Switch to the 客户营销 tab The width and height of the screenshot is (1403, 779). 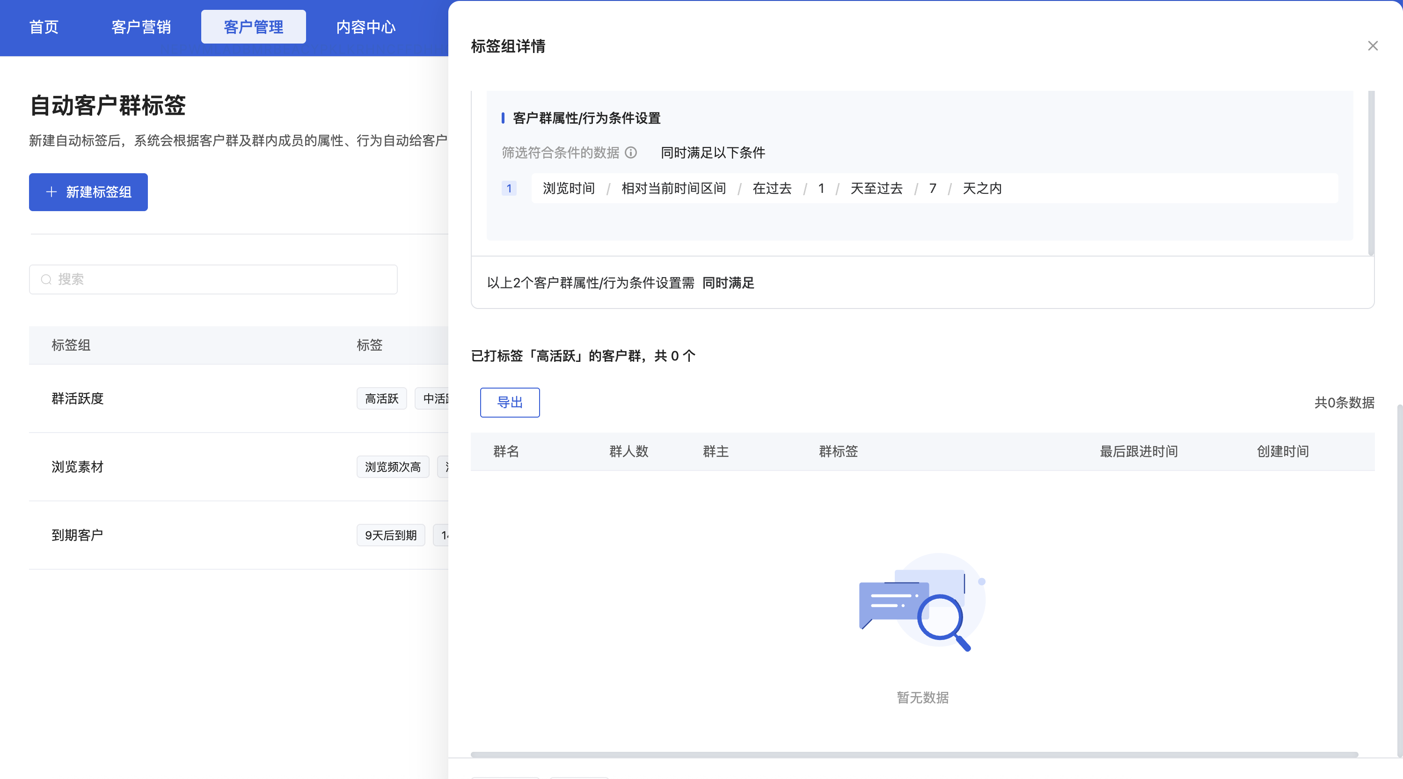[x=141, y=27]
